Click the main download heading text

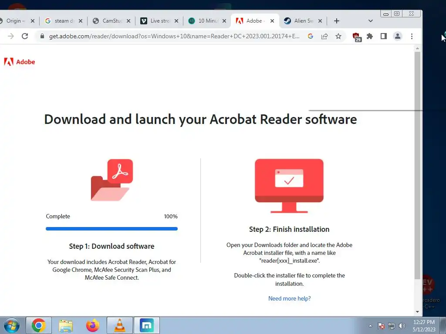point(200,119)
